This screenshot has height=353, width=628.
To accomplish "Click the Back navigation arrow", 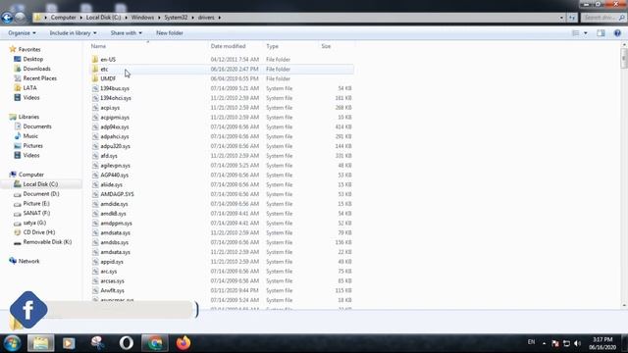I will (7, 18).
